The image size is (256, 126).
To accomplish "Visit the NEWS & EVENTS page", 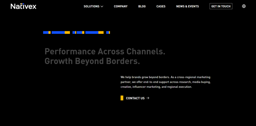I will [187, 6].
